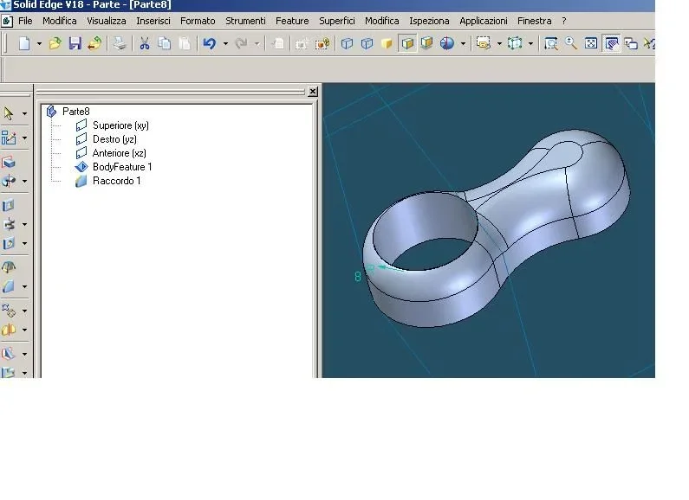
Task: Open the named views dropdown arrow
Action: [499, 44]
